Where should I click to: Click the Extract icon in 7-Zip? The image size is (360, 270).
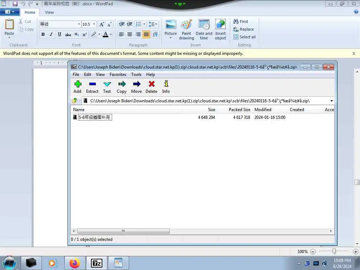92,87
